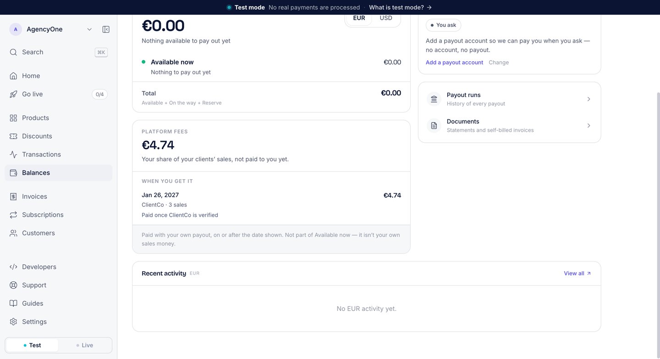Image resolution: width=660 pixels, height=359 pixels.
Task: Click the Invoices receipt icon
Action: (13, 197)
